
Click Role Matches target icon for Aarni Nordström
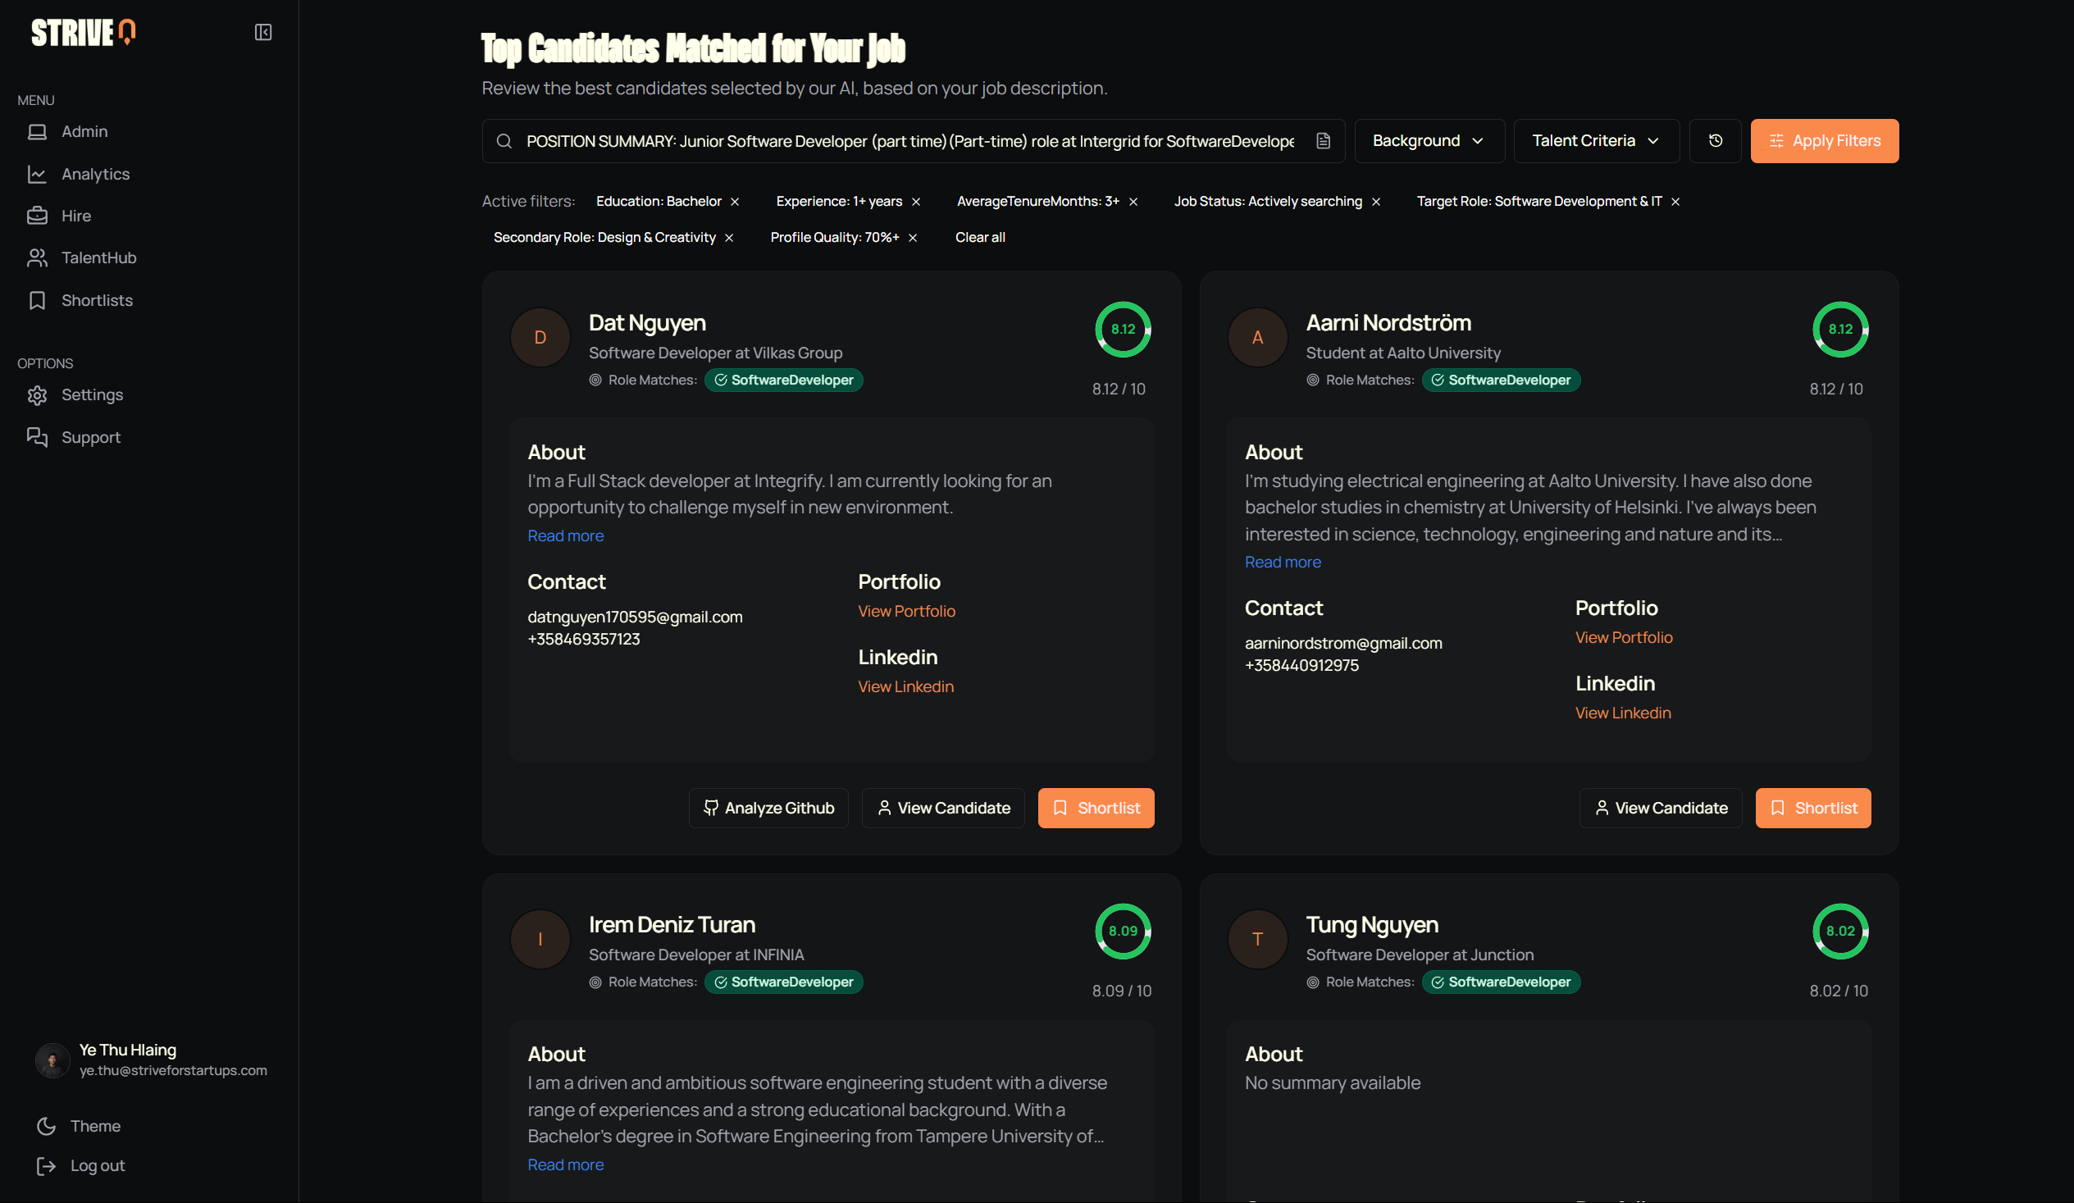(1313, 380)
